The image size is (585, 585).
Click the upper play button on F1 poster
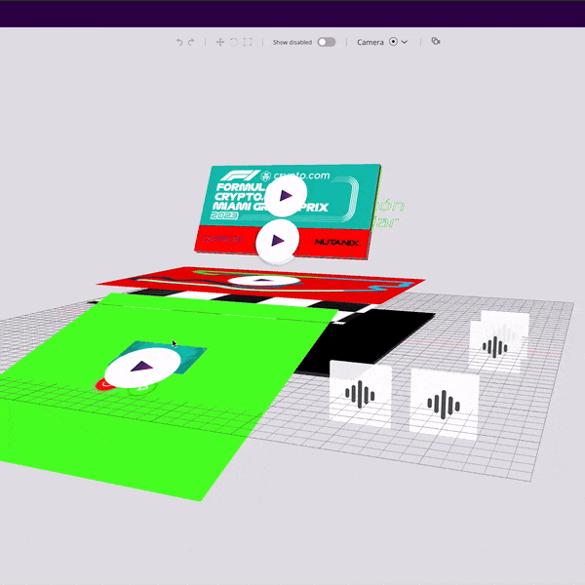tap(286, 196)
